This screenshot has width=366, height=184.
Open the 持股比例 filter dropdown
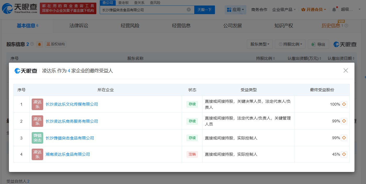[x=290, y=44]
